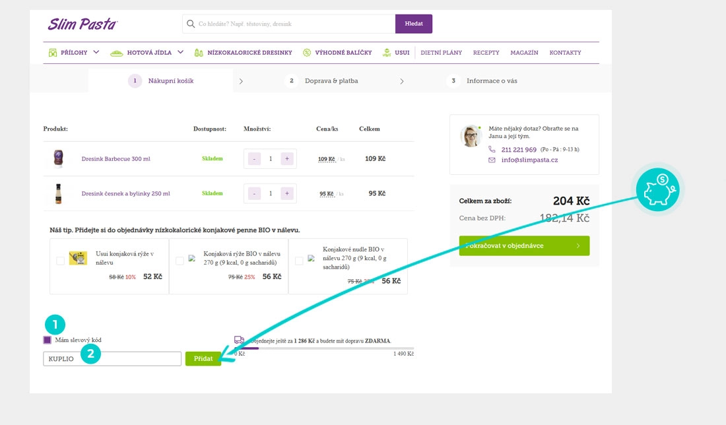Expand the Přílohy dropdown menu
The image size is (726, 425).
(x=96, y=52)
